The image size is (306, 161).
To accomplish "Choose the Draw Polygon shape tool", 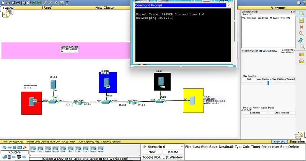I will (301, 40).
